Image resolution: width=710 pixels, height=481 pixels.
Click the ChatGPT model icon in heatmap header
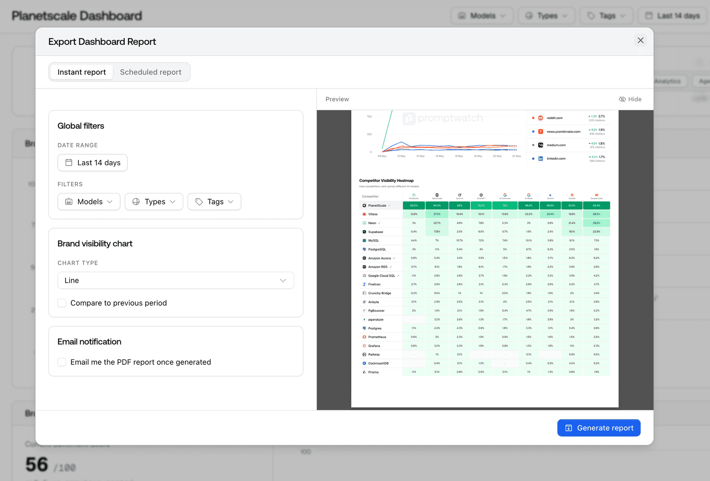(x=481, y=195)
